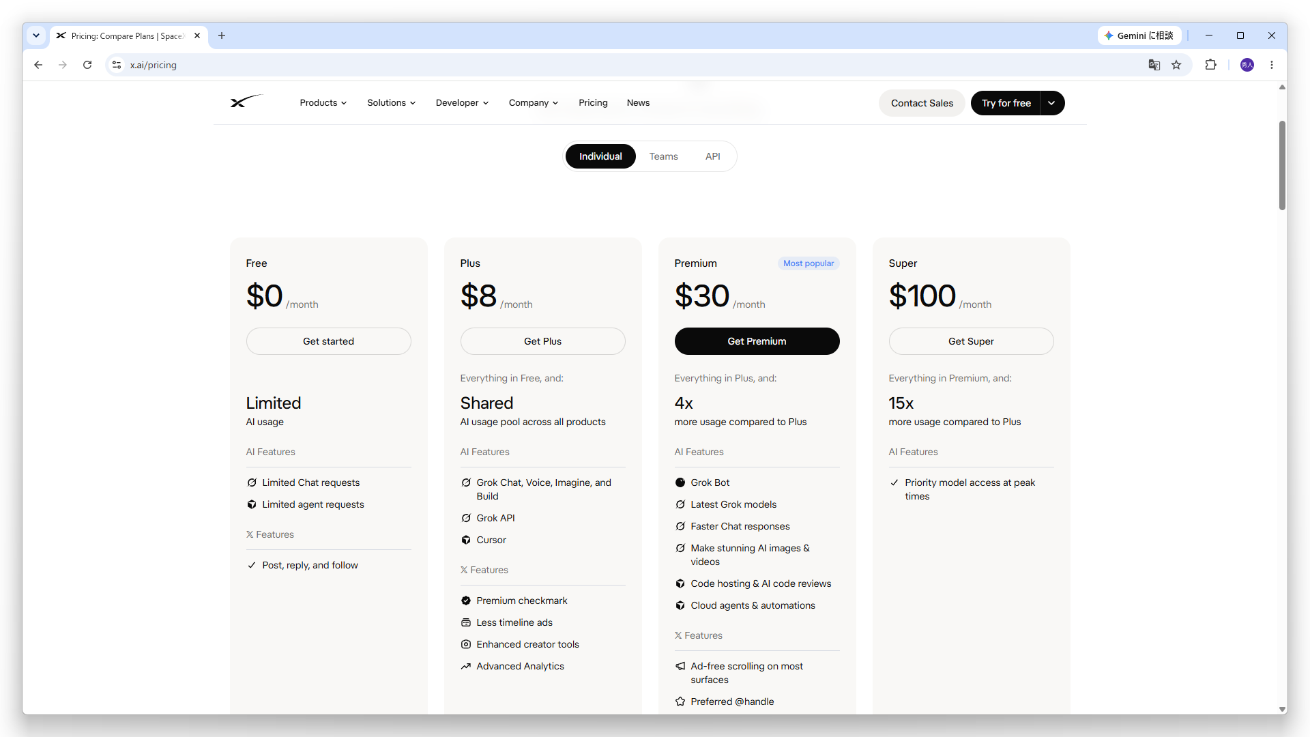Expand the Developer menu
This screenshot has width=1310, height=737.
coord(462,102)
